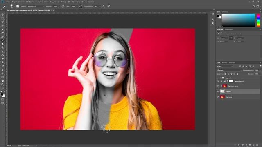Hide the bottom photo layer eye
This screenshot has height=147, width=262.
218,97
